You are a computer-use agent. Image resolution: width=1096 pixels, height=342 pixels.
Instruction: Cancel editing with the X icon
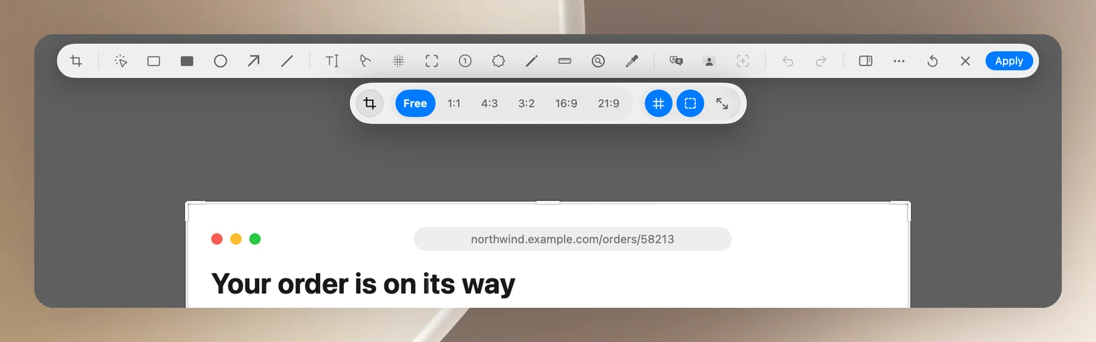(x=965, y=61)
